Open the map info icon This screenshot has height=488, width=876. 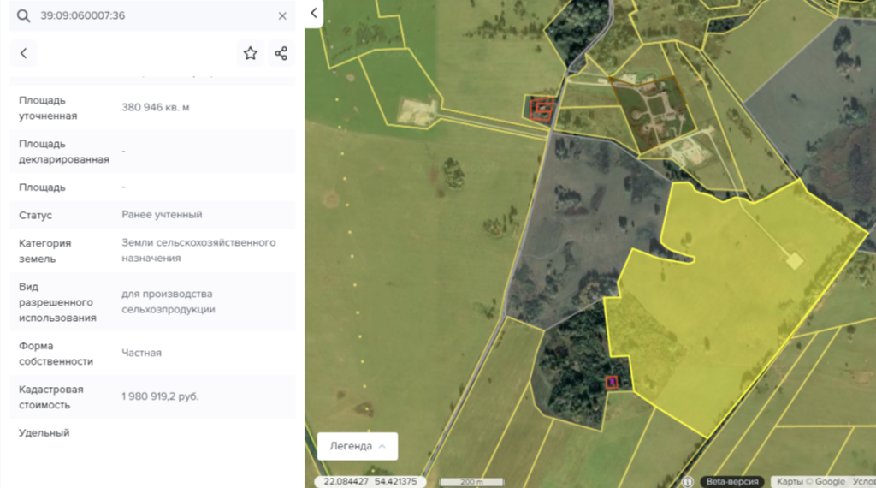pyautogui.click(x=688, y=481)
